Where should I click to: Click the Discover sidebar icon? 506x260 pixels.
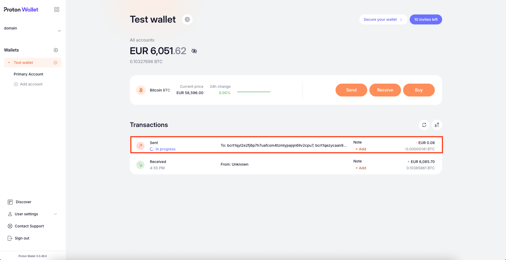tap(10, 202)
